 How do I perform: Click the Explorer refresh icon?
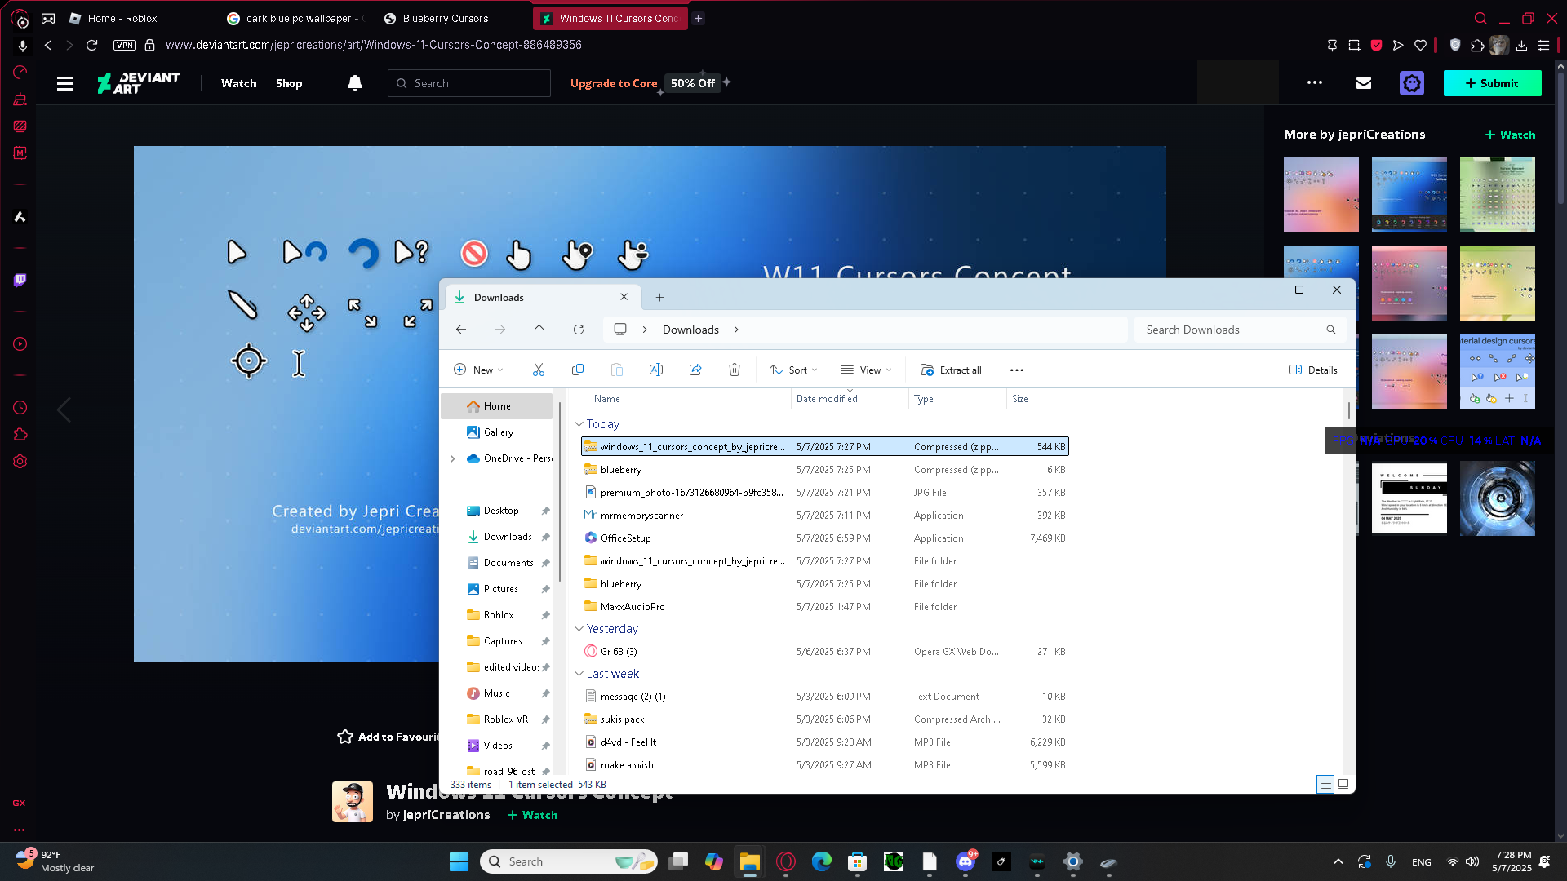coord(579,330)
